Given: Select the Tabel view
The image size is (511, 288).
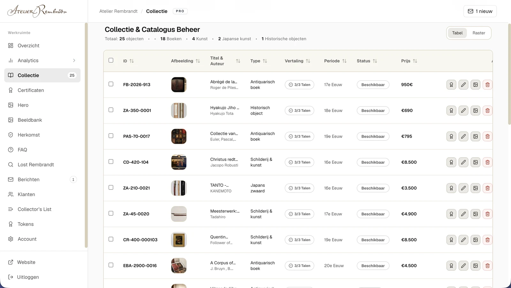Looking at the screenshot, I should coord(457,33).
